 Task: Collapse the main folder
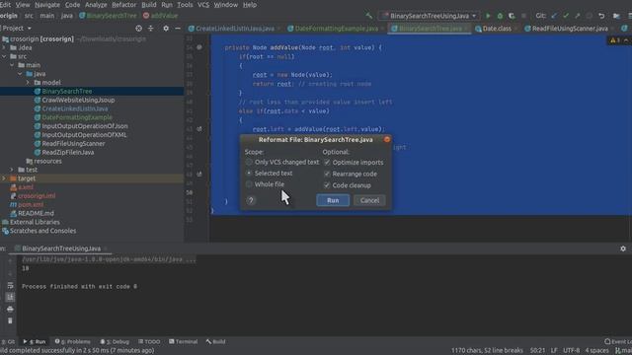12,65
